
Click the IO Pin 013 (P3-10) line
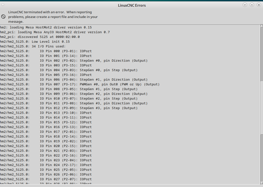(46, 113)
